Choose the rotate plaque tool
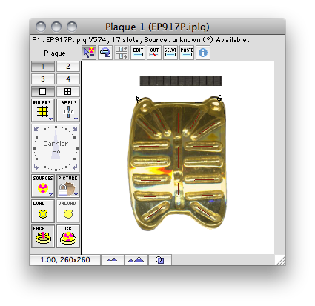The width and height of the screenshot is (315, 306). click(105, 53)
